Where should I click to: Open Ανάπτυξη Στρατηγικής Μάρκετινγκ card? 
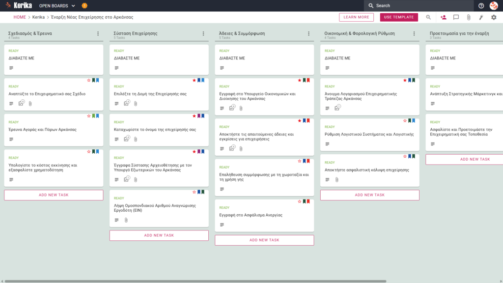click(x=464, y=95)
